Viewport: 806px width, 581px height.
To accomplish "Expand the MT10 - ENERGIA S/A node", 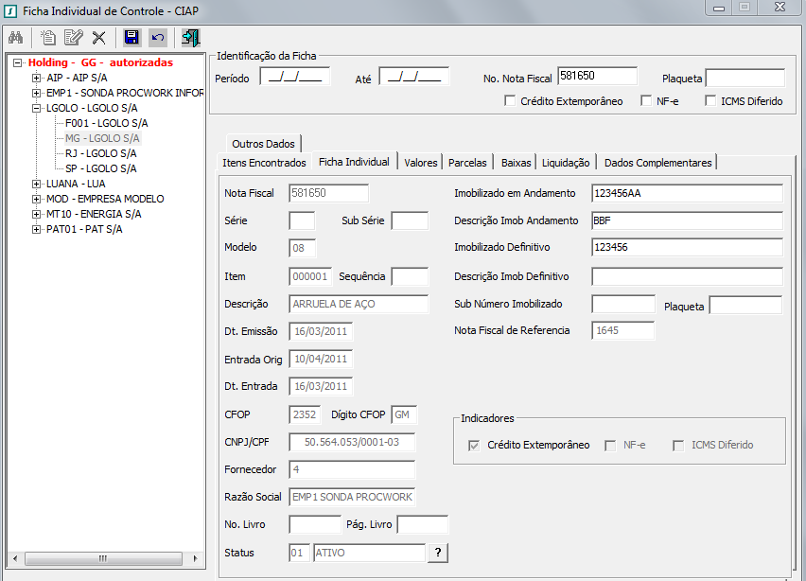I will 37,214.
